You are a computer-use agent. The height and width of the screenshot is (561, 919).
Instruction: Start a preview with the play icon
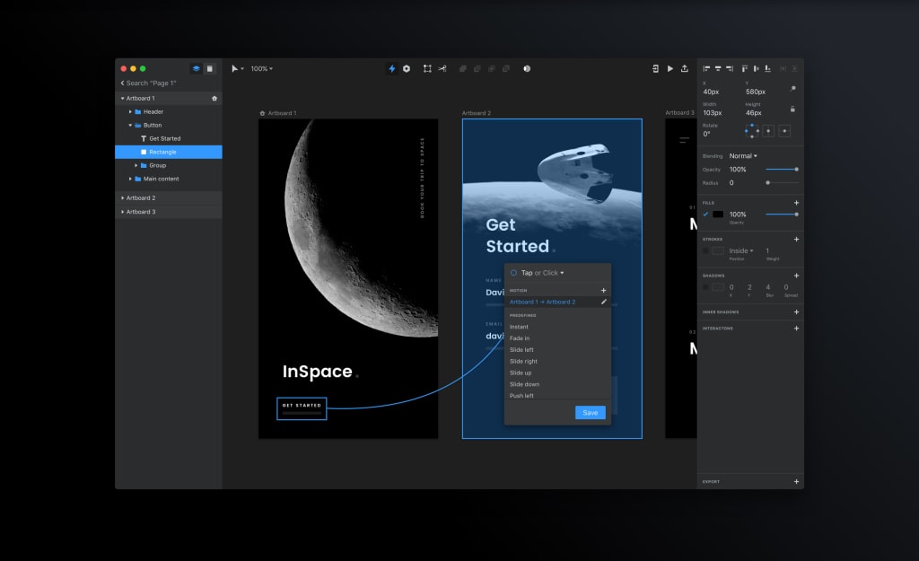point(670,68)
